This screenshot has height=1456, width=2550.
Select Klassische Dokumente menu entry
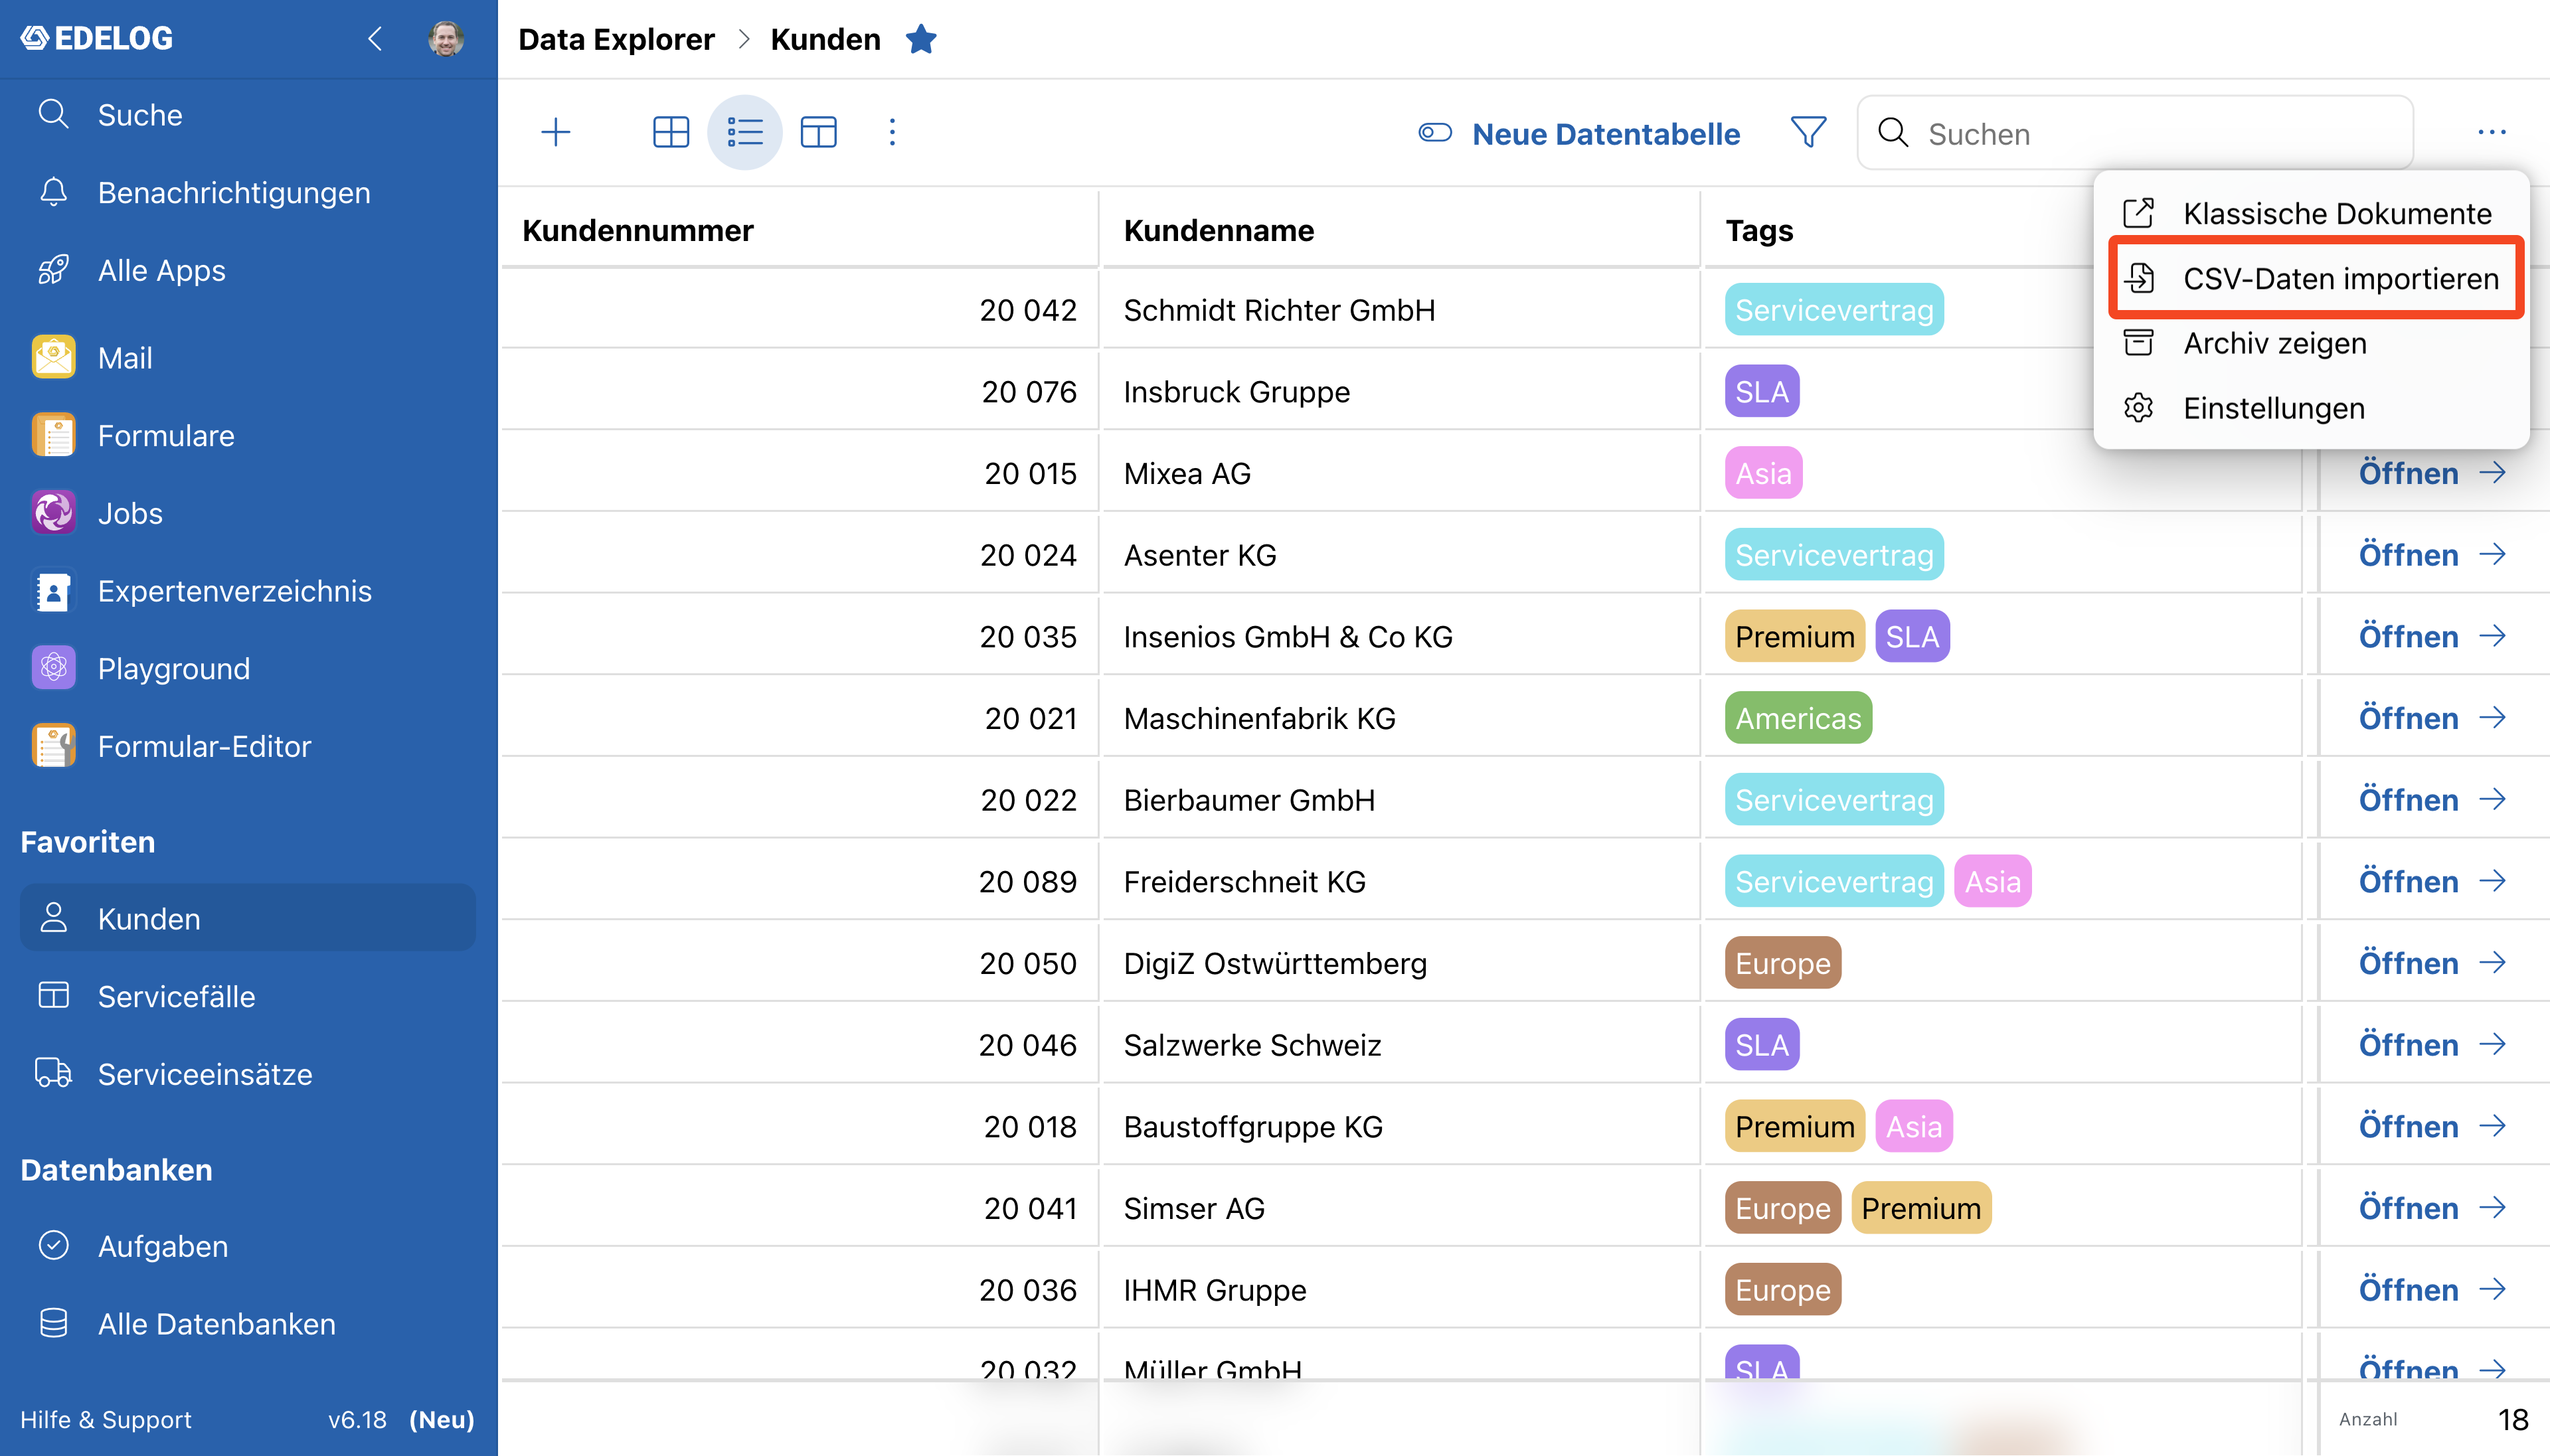pyautogui.click(x=2311, y=213)
